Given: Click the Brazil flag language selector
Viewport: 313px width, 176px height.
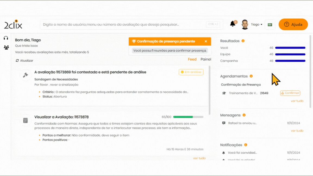Looking at the screenshot, I should tap(270, 24).
